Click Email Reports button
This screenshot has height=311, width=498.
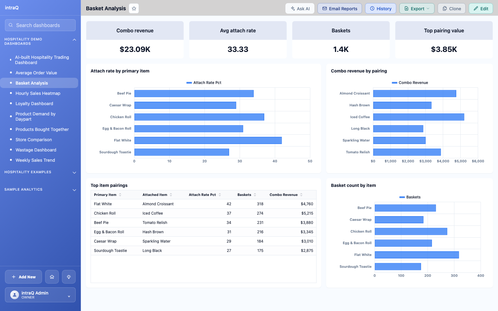pos(340,8)
